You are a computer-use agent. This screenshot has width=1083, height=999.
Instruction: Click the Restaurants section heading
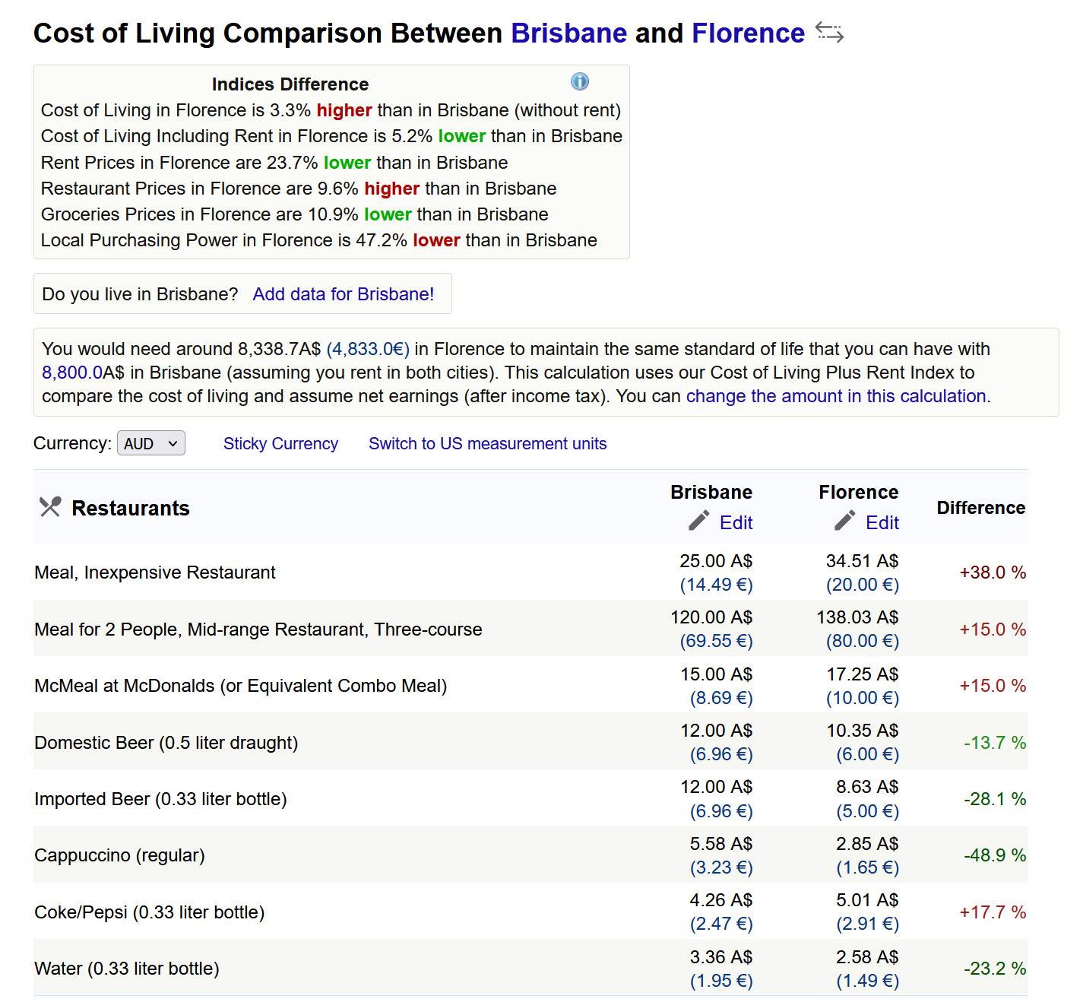click(130, 508)
